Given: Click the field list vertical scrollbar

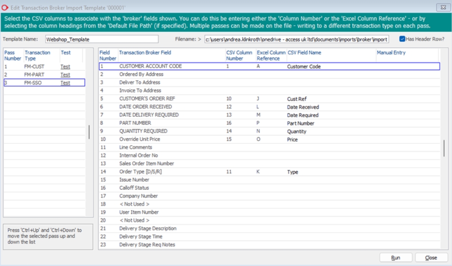Looking at the screenshot, I should (444, 148).
